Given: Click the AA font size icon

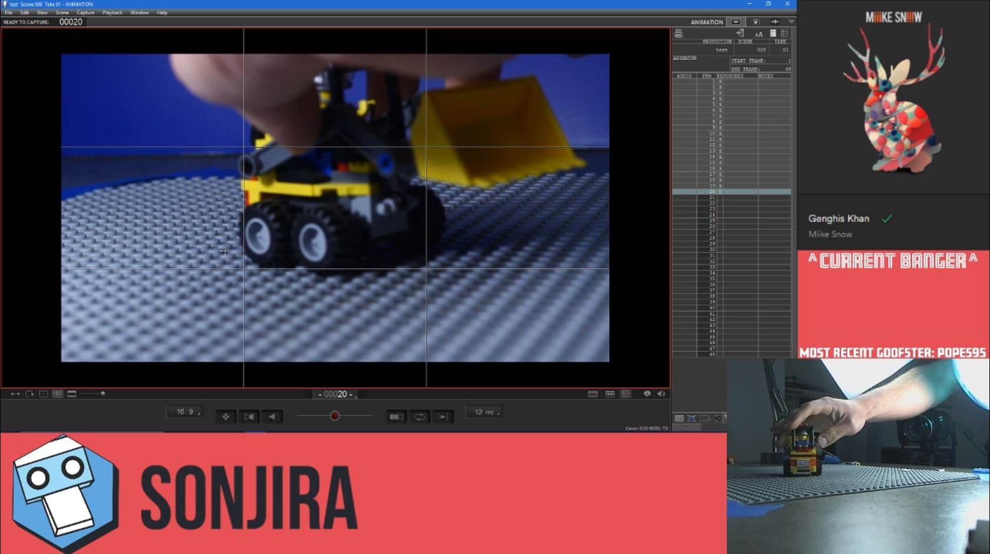Looking at the screenshot, I should pos(758,34).
